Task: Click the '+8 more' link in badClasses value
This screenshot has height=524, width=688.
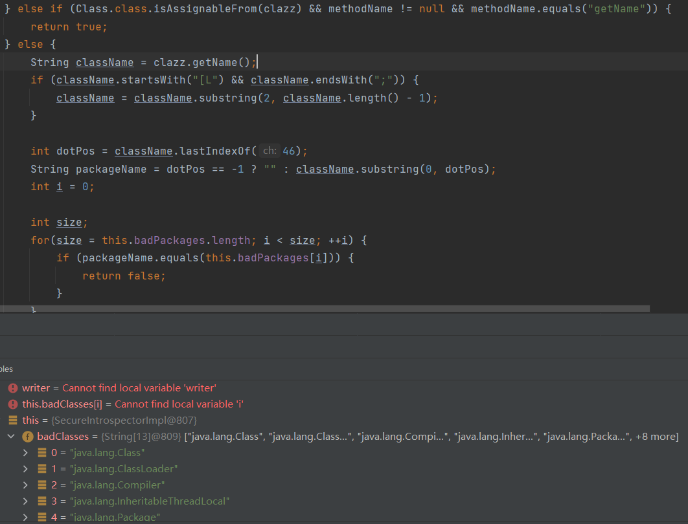Action: click(x=657, y=437)
